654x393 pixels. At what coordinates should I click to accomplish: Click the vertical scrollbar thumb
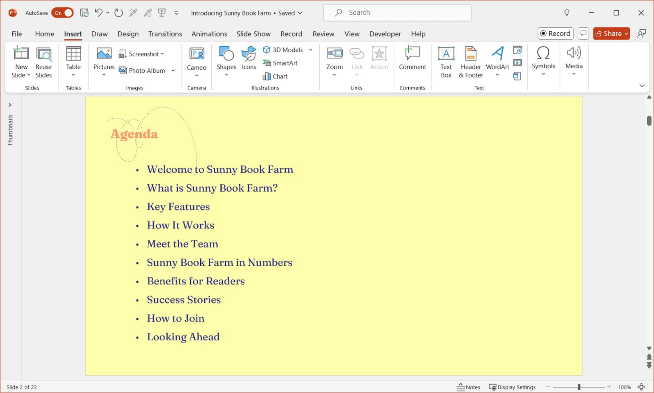coord(649,121)
